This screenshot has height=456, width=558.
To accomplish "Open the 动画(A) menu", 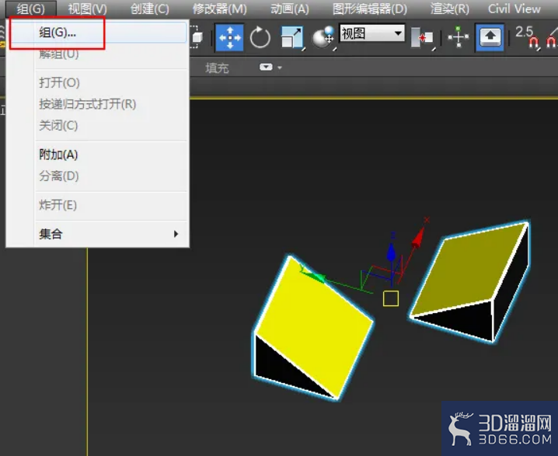I will tap(290, 9).
